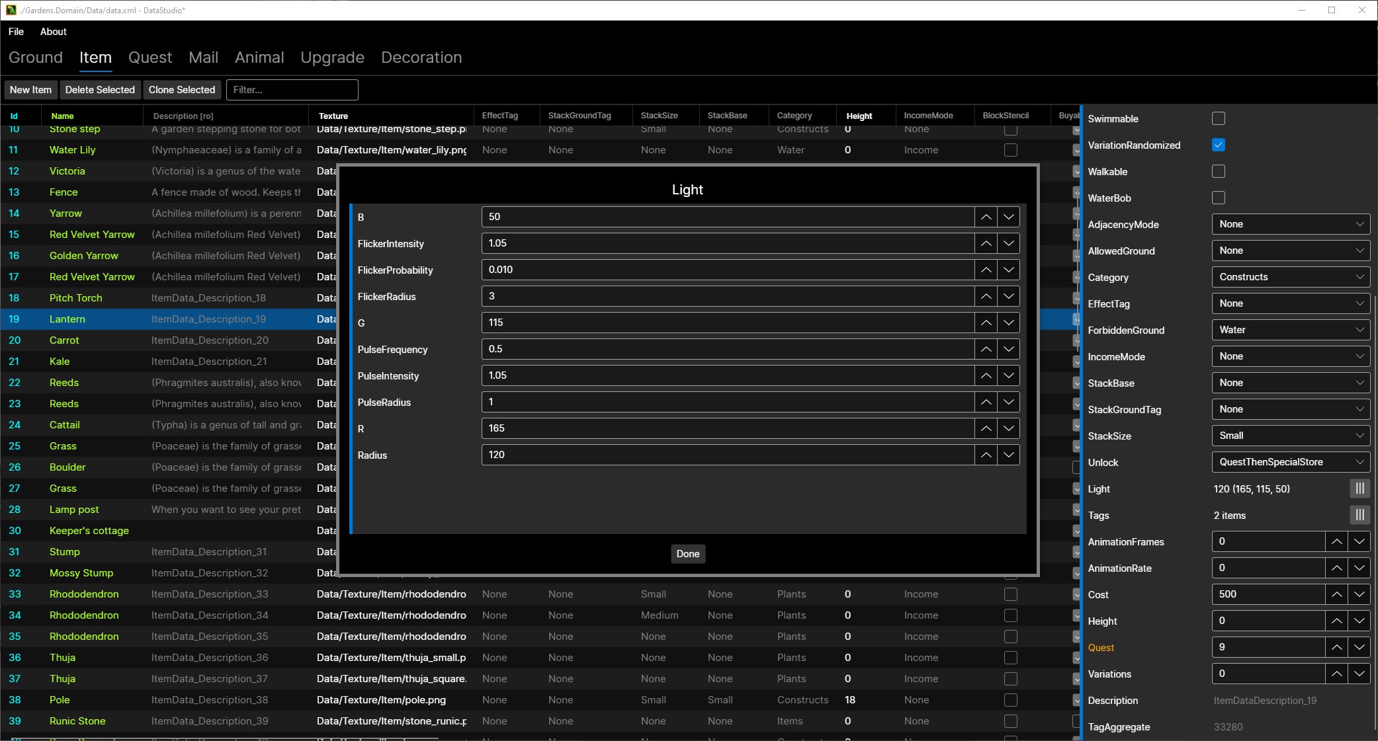Disable the VariationRandomized checkbox
The height and width of the screenshot is (741, 1378).
1219,145
